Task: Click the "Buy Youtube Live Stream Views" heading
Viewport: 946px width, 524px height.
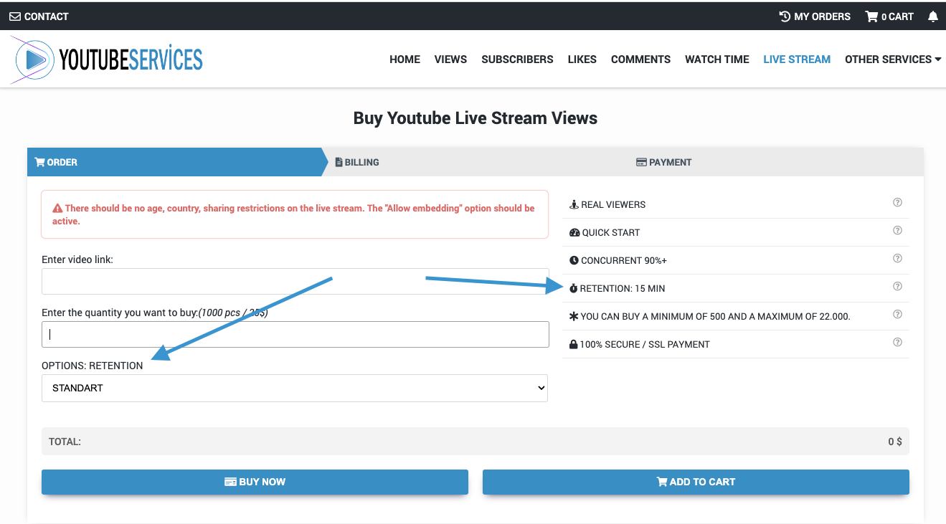Action: pyautogui.click(x=476, y=118)
